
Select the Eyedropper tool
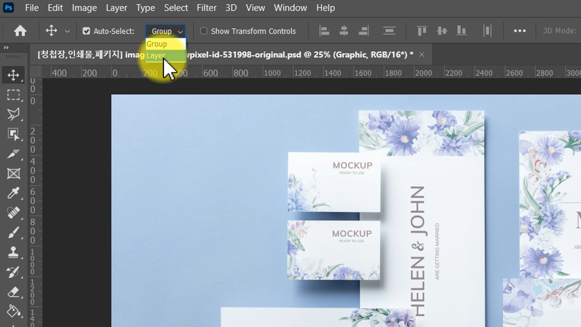(x=13, y=193)
